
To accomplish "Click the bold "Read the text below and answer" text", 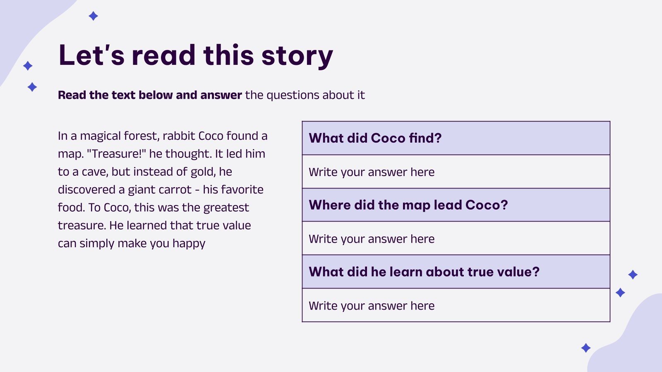I will click(x=150, y=95).
